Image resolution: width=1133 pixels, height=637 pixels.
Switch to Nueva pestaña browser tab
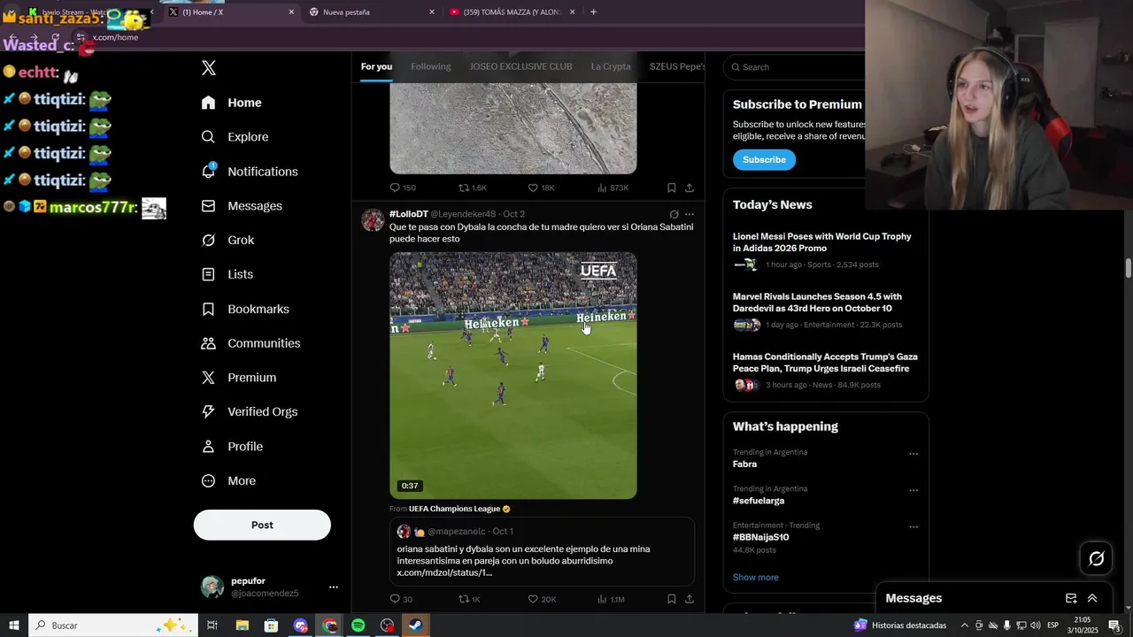coord(370,12)
